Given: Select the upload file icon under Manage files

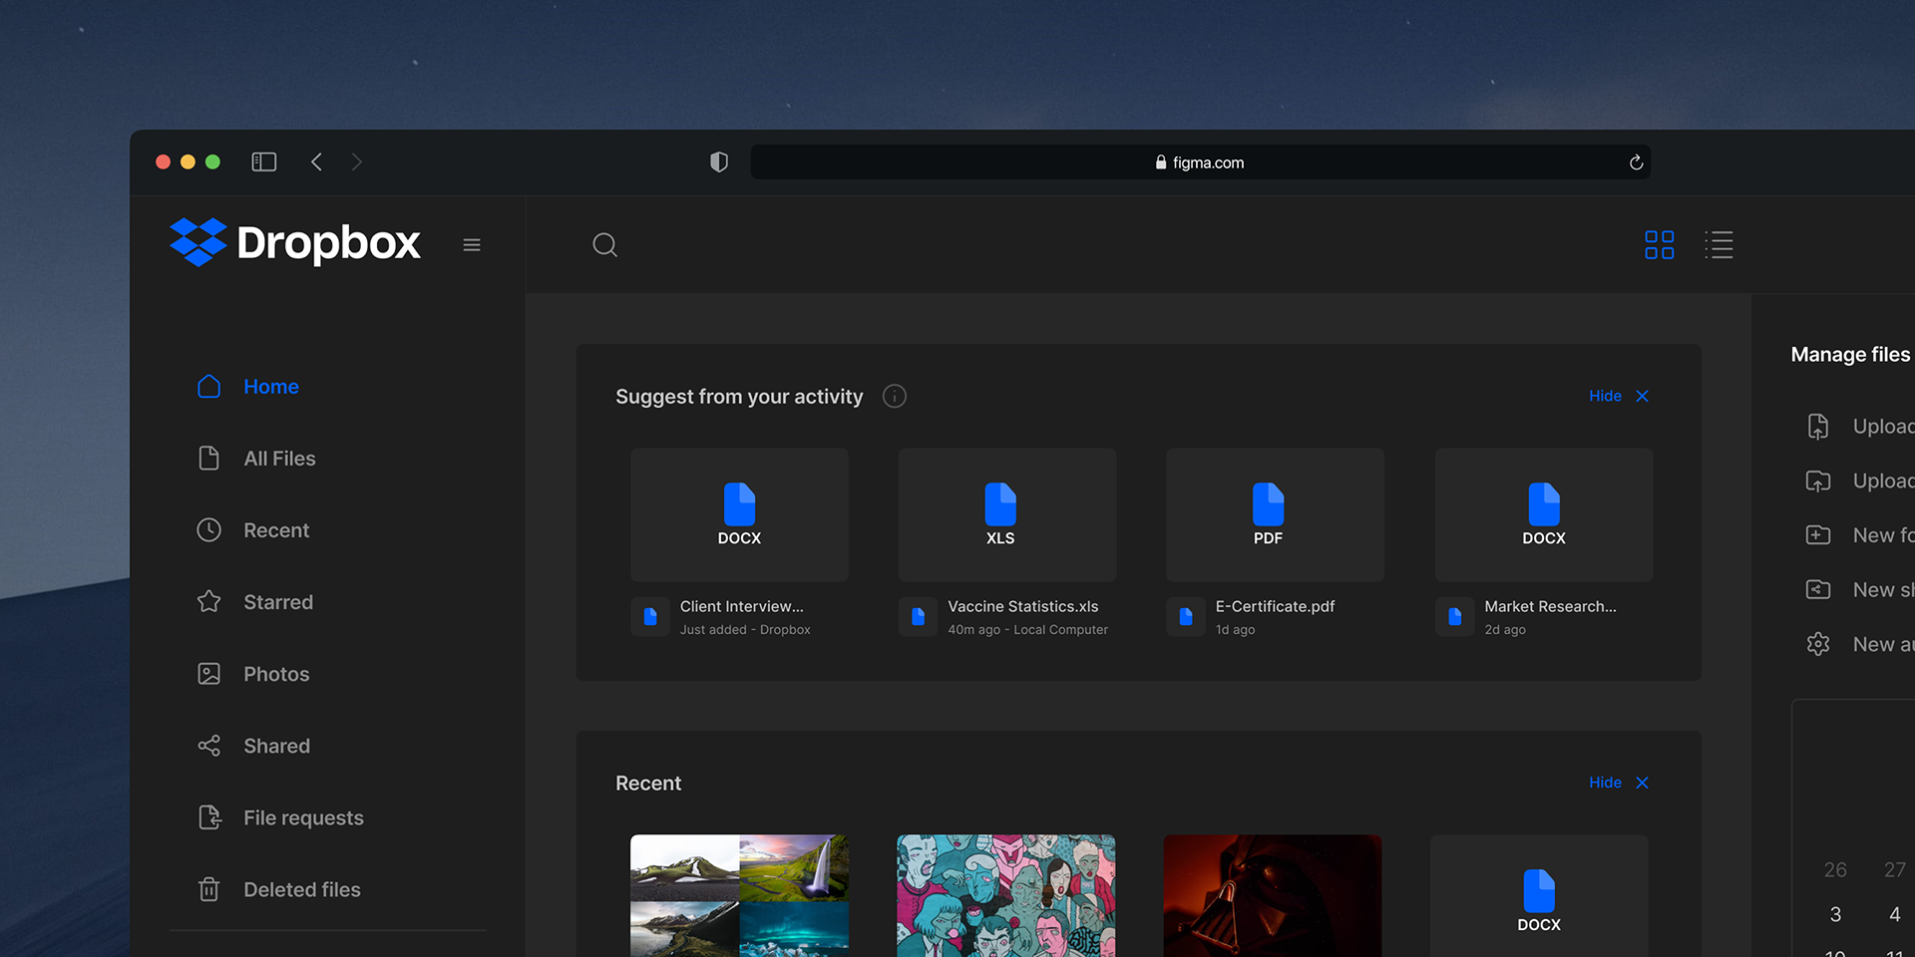Looking at the screenshot, I should [1819, 426].
